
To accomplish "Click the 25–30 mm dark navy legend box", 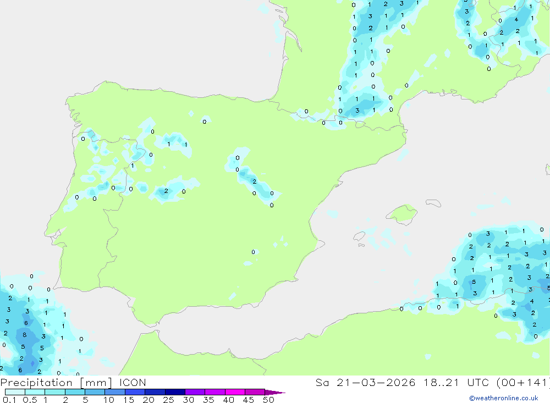I will pos(175,392).
